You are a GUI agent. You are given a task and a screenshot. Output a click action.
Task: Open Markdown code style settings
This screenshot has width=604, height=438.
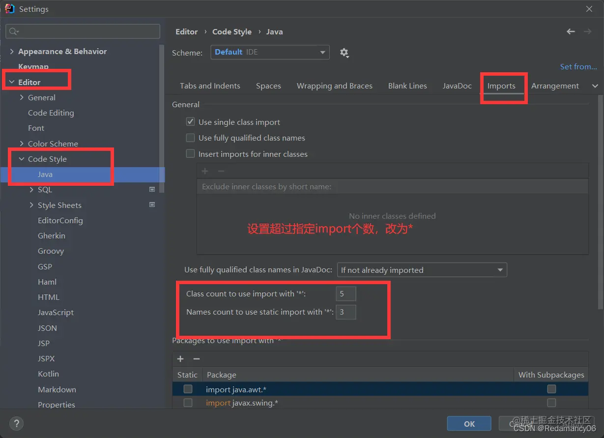(57, 389)
